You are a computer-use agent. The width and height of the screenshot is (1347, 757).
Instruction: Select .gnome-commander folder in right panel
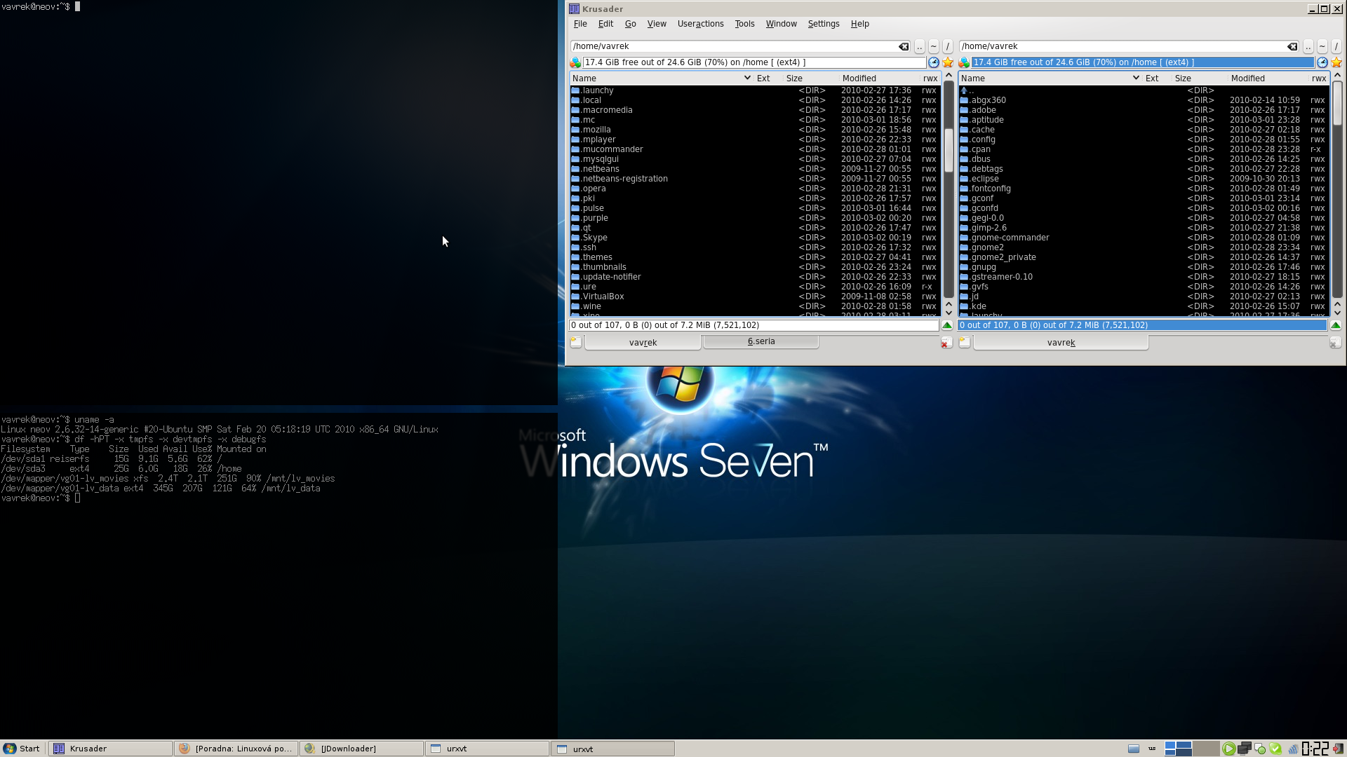1144,238
